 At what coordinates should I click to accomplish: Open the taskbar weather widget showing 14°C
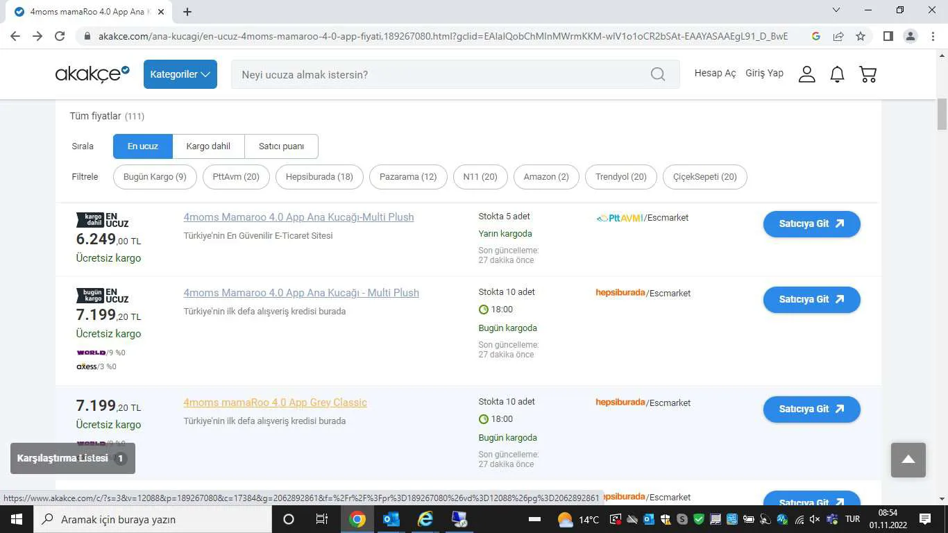pos(578,519)
